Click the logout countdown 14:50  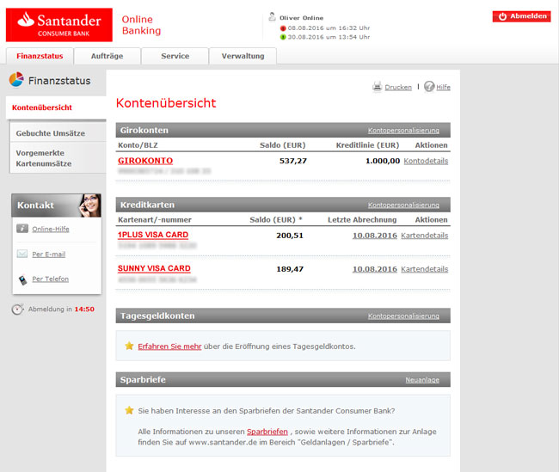pyautogui.click(x=84, y=310)
